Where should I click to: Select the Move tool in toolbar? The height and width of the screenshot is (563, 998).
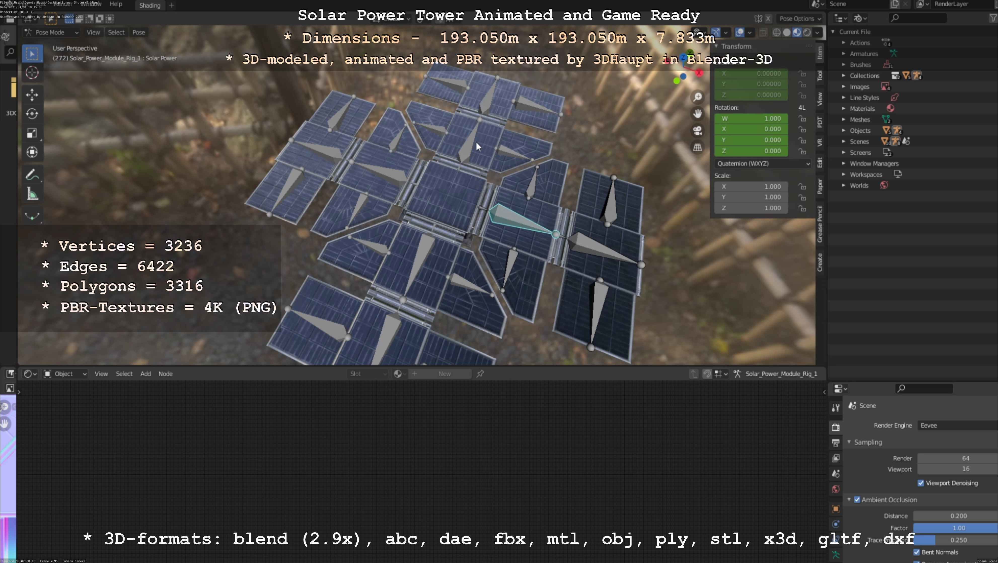32,94
